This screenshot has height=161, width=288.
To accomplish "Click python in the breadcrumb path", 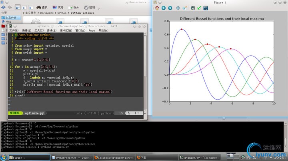I will coord(62,13).
